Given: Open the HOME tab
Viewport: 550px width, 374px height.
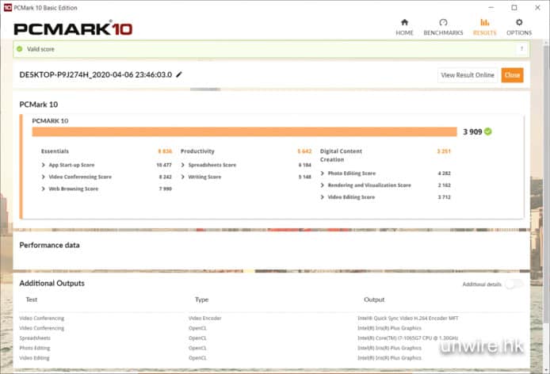Looking at the screenshot, I should 404,28.
